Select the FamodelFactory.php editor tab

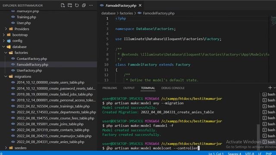tap(121, 6)
